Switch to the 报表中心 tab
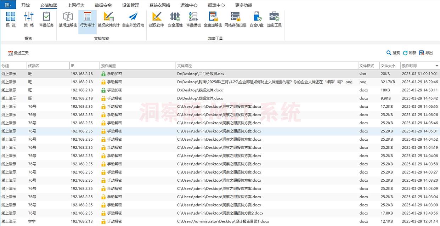Viewport: 440px width, 226px height. pos(216,5)
